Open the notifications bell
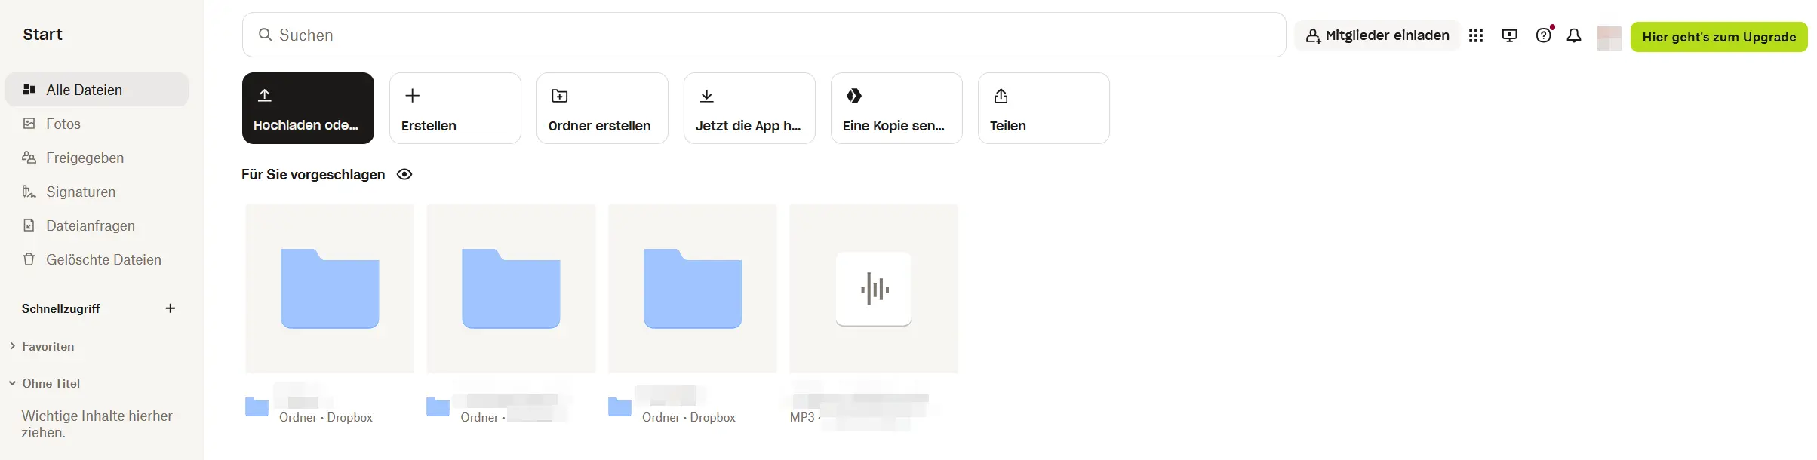The width and height of the screenshot is (1817, 460). (1574, 35)
